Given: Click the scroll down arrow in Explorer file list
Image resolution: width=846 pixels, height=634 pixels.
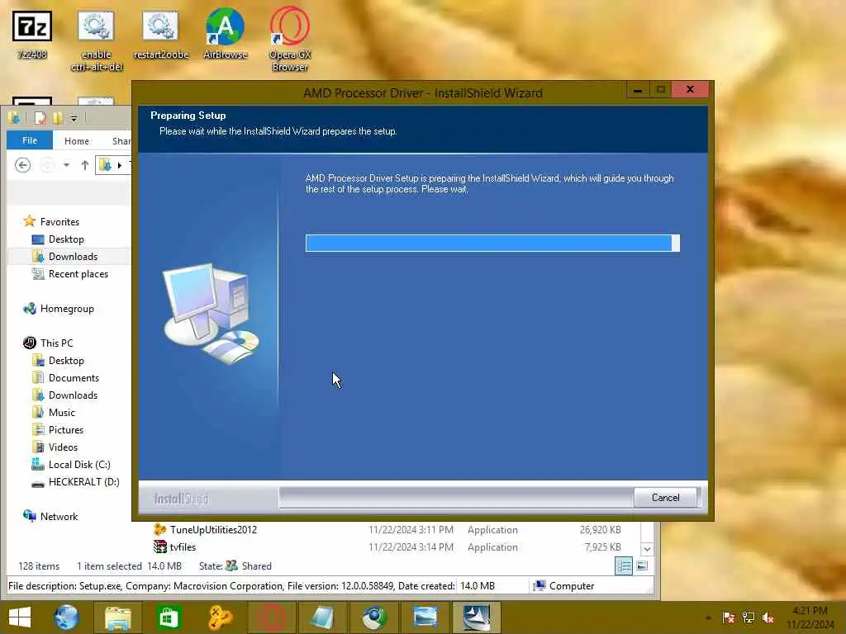Looking at the screenshot, I should point(647,549).
